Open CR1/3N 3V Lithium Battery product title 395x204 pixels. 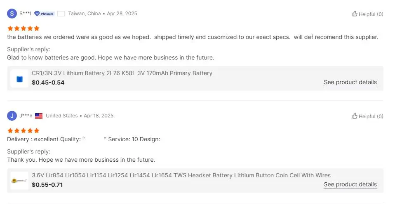(x=122, y=73)
